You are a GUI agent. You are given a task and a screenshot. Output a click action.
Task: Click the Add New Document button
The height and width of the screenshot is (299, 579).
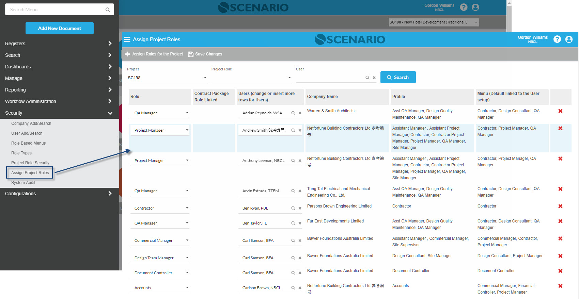tap(60, 28)
